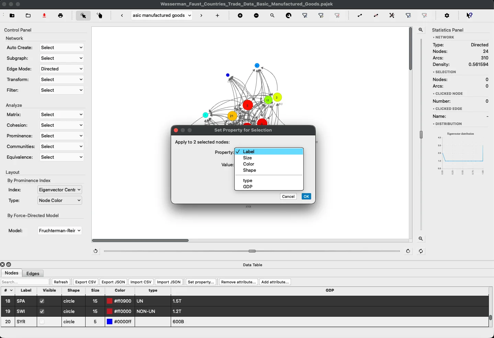This screenshot has height=338, width=494.
Task: Click the Remove attribute button
Action: [x=239, y=282]
